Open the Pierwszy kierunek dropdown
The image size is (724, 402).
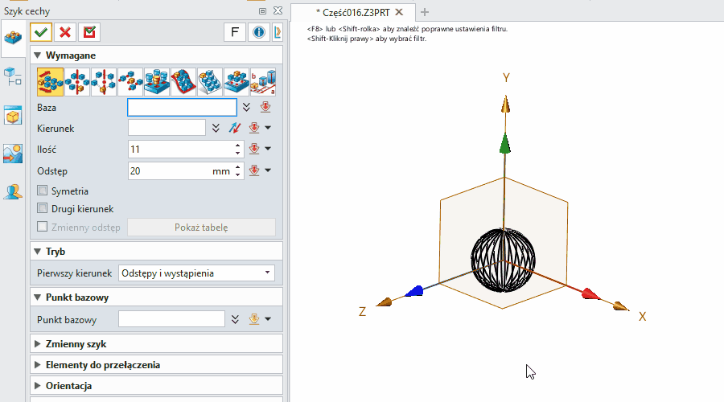[195, 273]
